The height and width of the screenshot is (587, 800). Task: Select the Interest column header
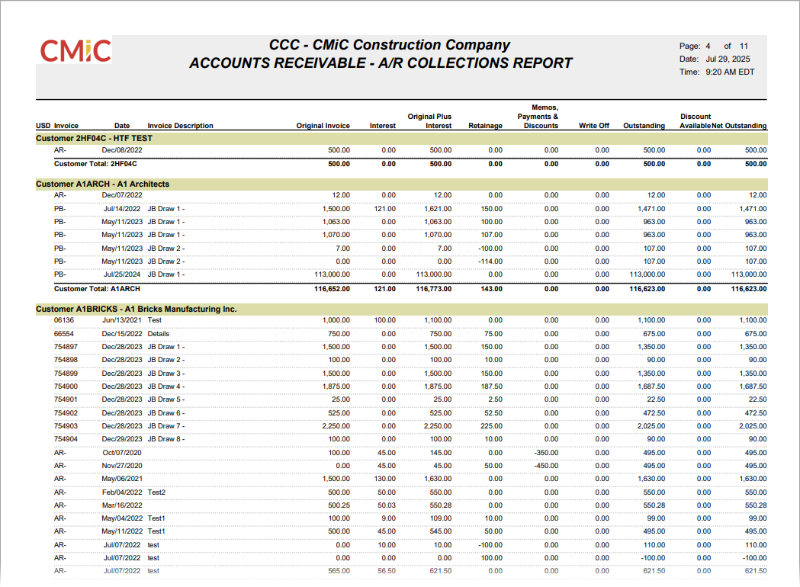383,125
